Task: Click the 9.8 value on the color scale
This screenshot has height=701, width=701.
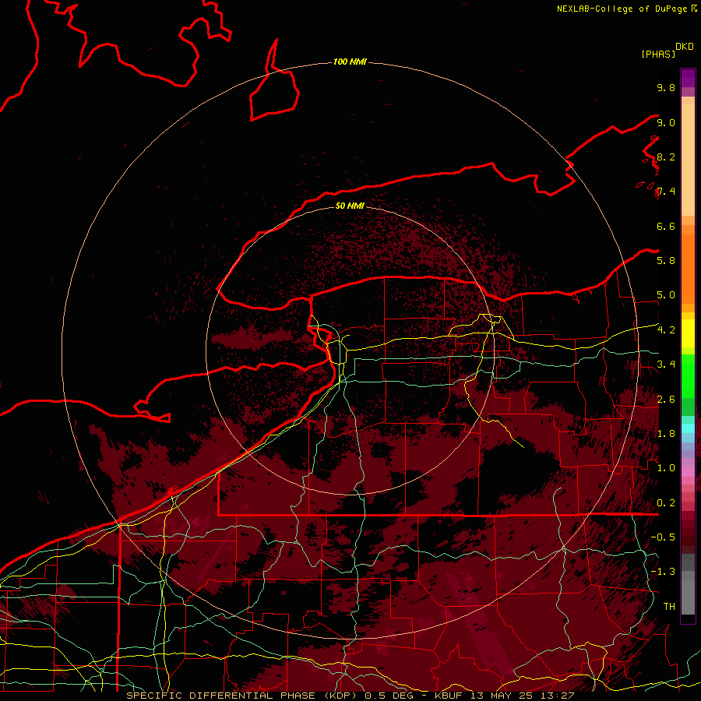Action: [x=666, y=88]
